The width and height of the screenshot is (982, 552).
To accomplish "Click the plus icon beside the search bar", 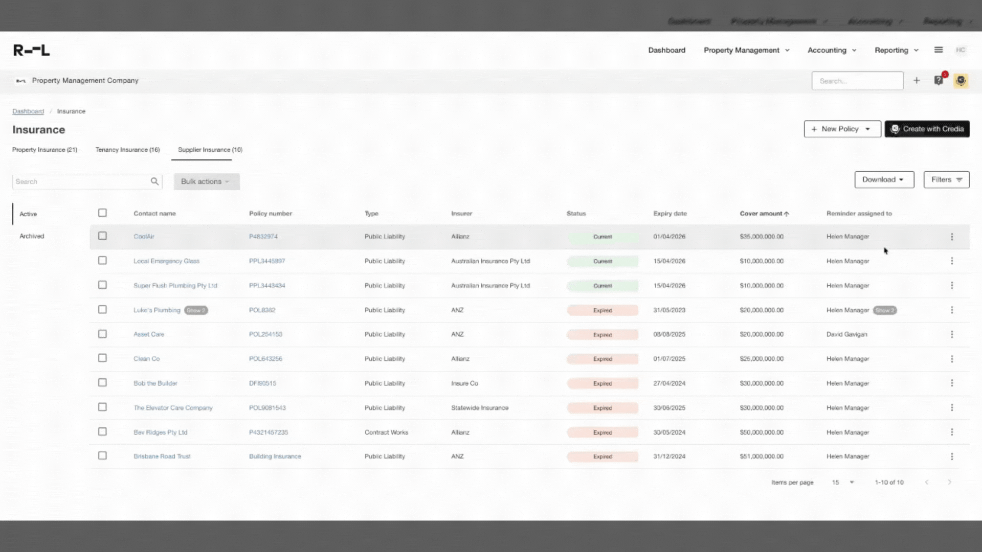I will (x=917, y=80).
